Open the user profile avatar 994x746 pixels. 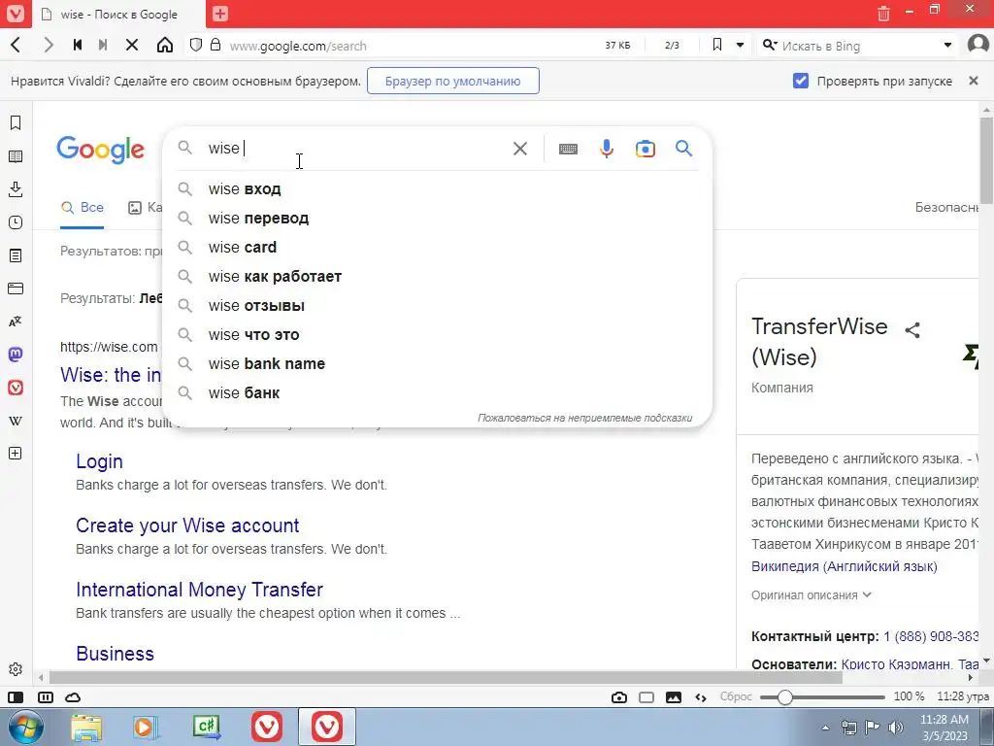tap(978, 45)
